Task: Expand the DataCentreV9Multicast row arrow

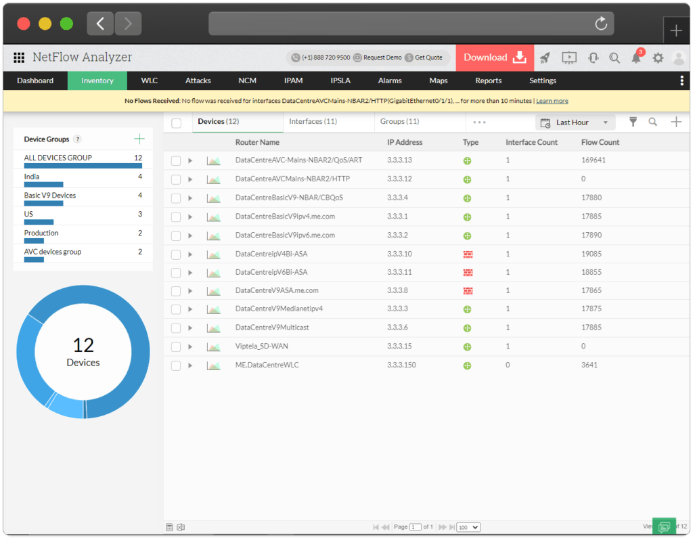Action: [190, 328]
